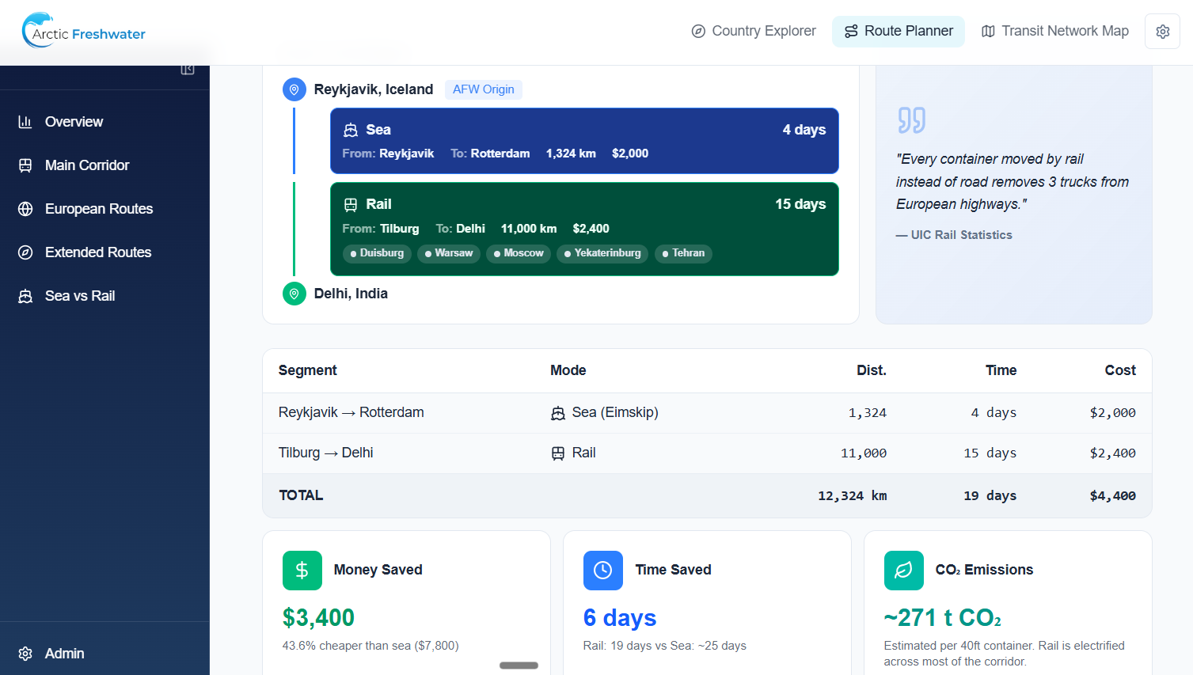Image resolution: width=1193 pixels, height=675 pixels.
Task: Open the Country Explorer tab
Action: tap(754, 32)
